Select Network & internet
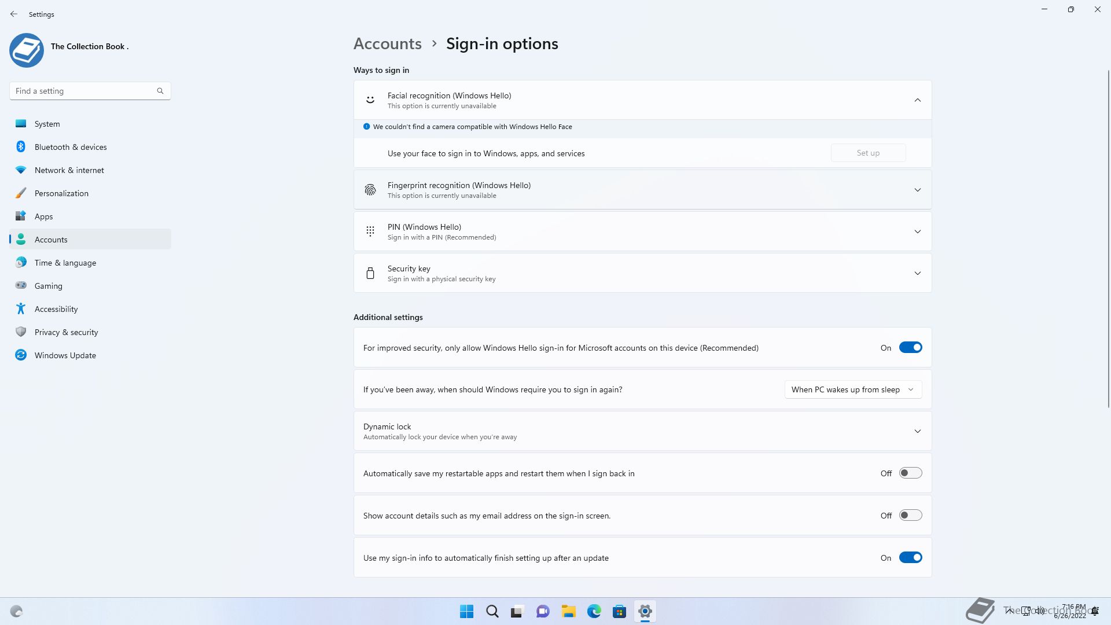Viewport: 1111px width, 625px height. point(90,170)
